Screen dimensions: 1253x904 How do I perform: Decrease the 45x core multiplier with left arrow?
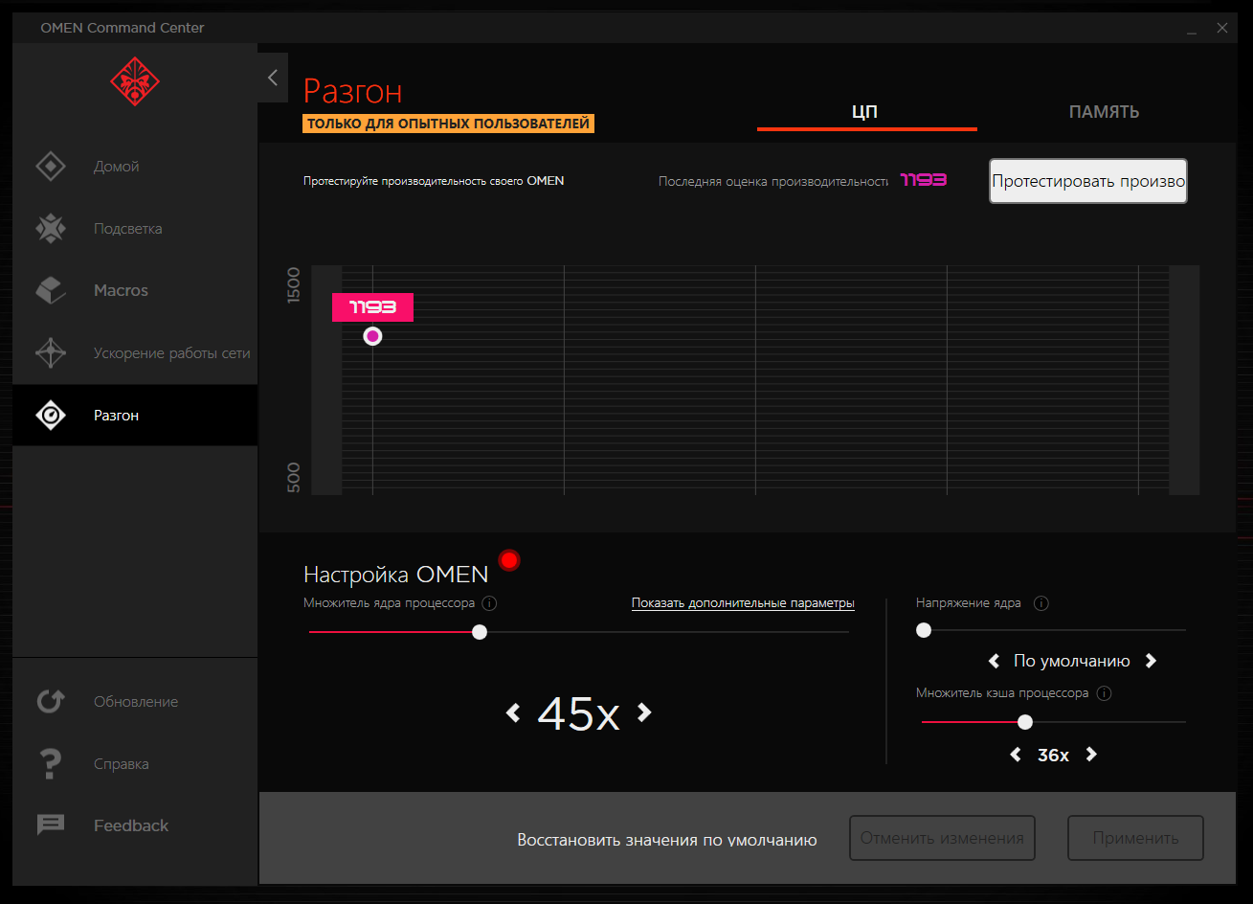[x=514, y=712]
